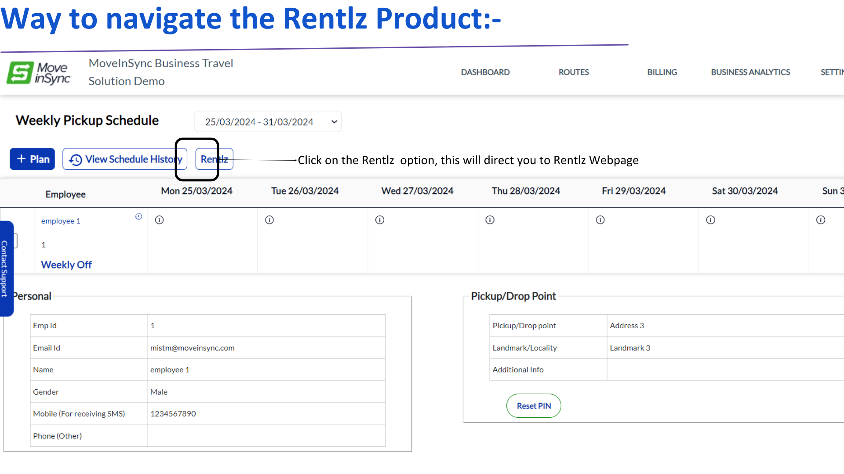Click the Rentlz button
The width and height of the screenshot is (844, 474).
pyautogui.click(x=214, y=159)
